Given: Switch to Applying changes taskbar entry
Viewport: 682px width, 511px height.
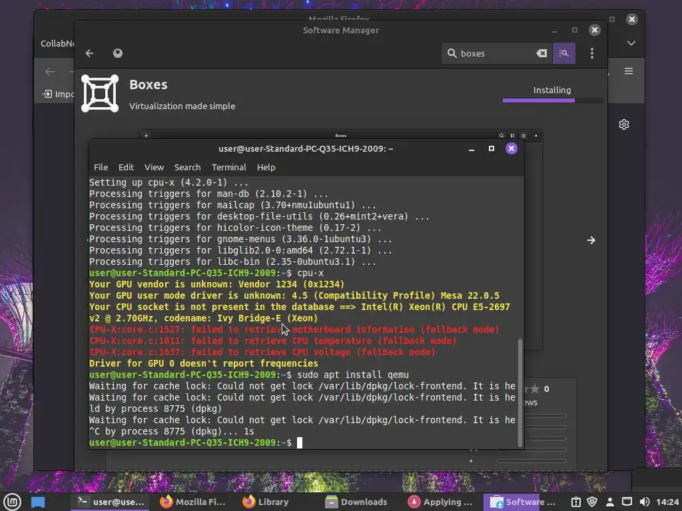Looking at the screenshot, I should pyautogui.click(x=440, y=502).
